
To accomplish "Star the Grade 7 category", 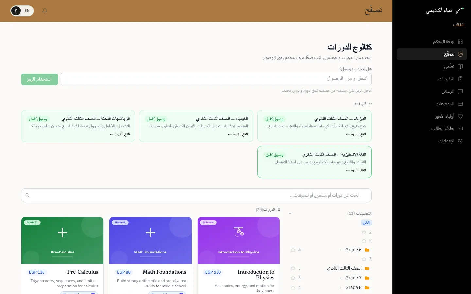I will (x=293, y=278).
